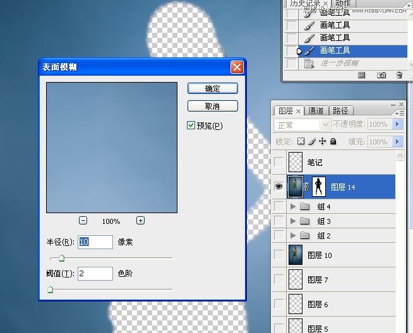Set history brush source for 进一步模糊
Image resolution: width=413 pixels, height=333 pixels.
click(x=291, y=64)
